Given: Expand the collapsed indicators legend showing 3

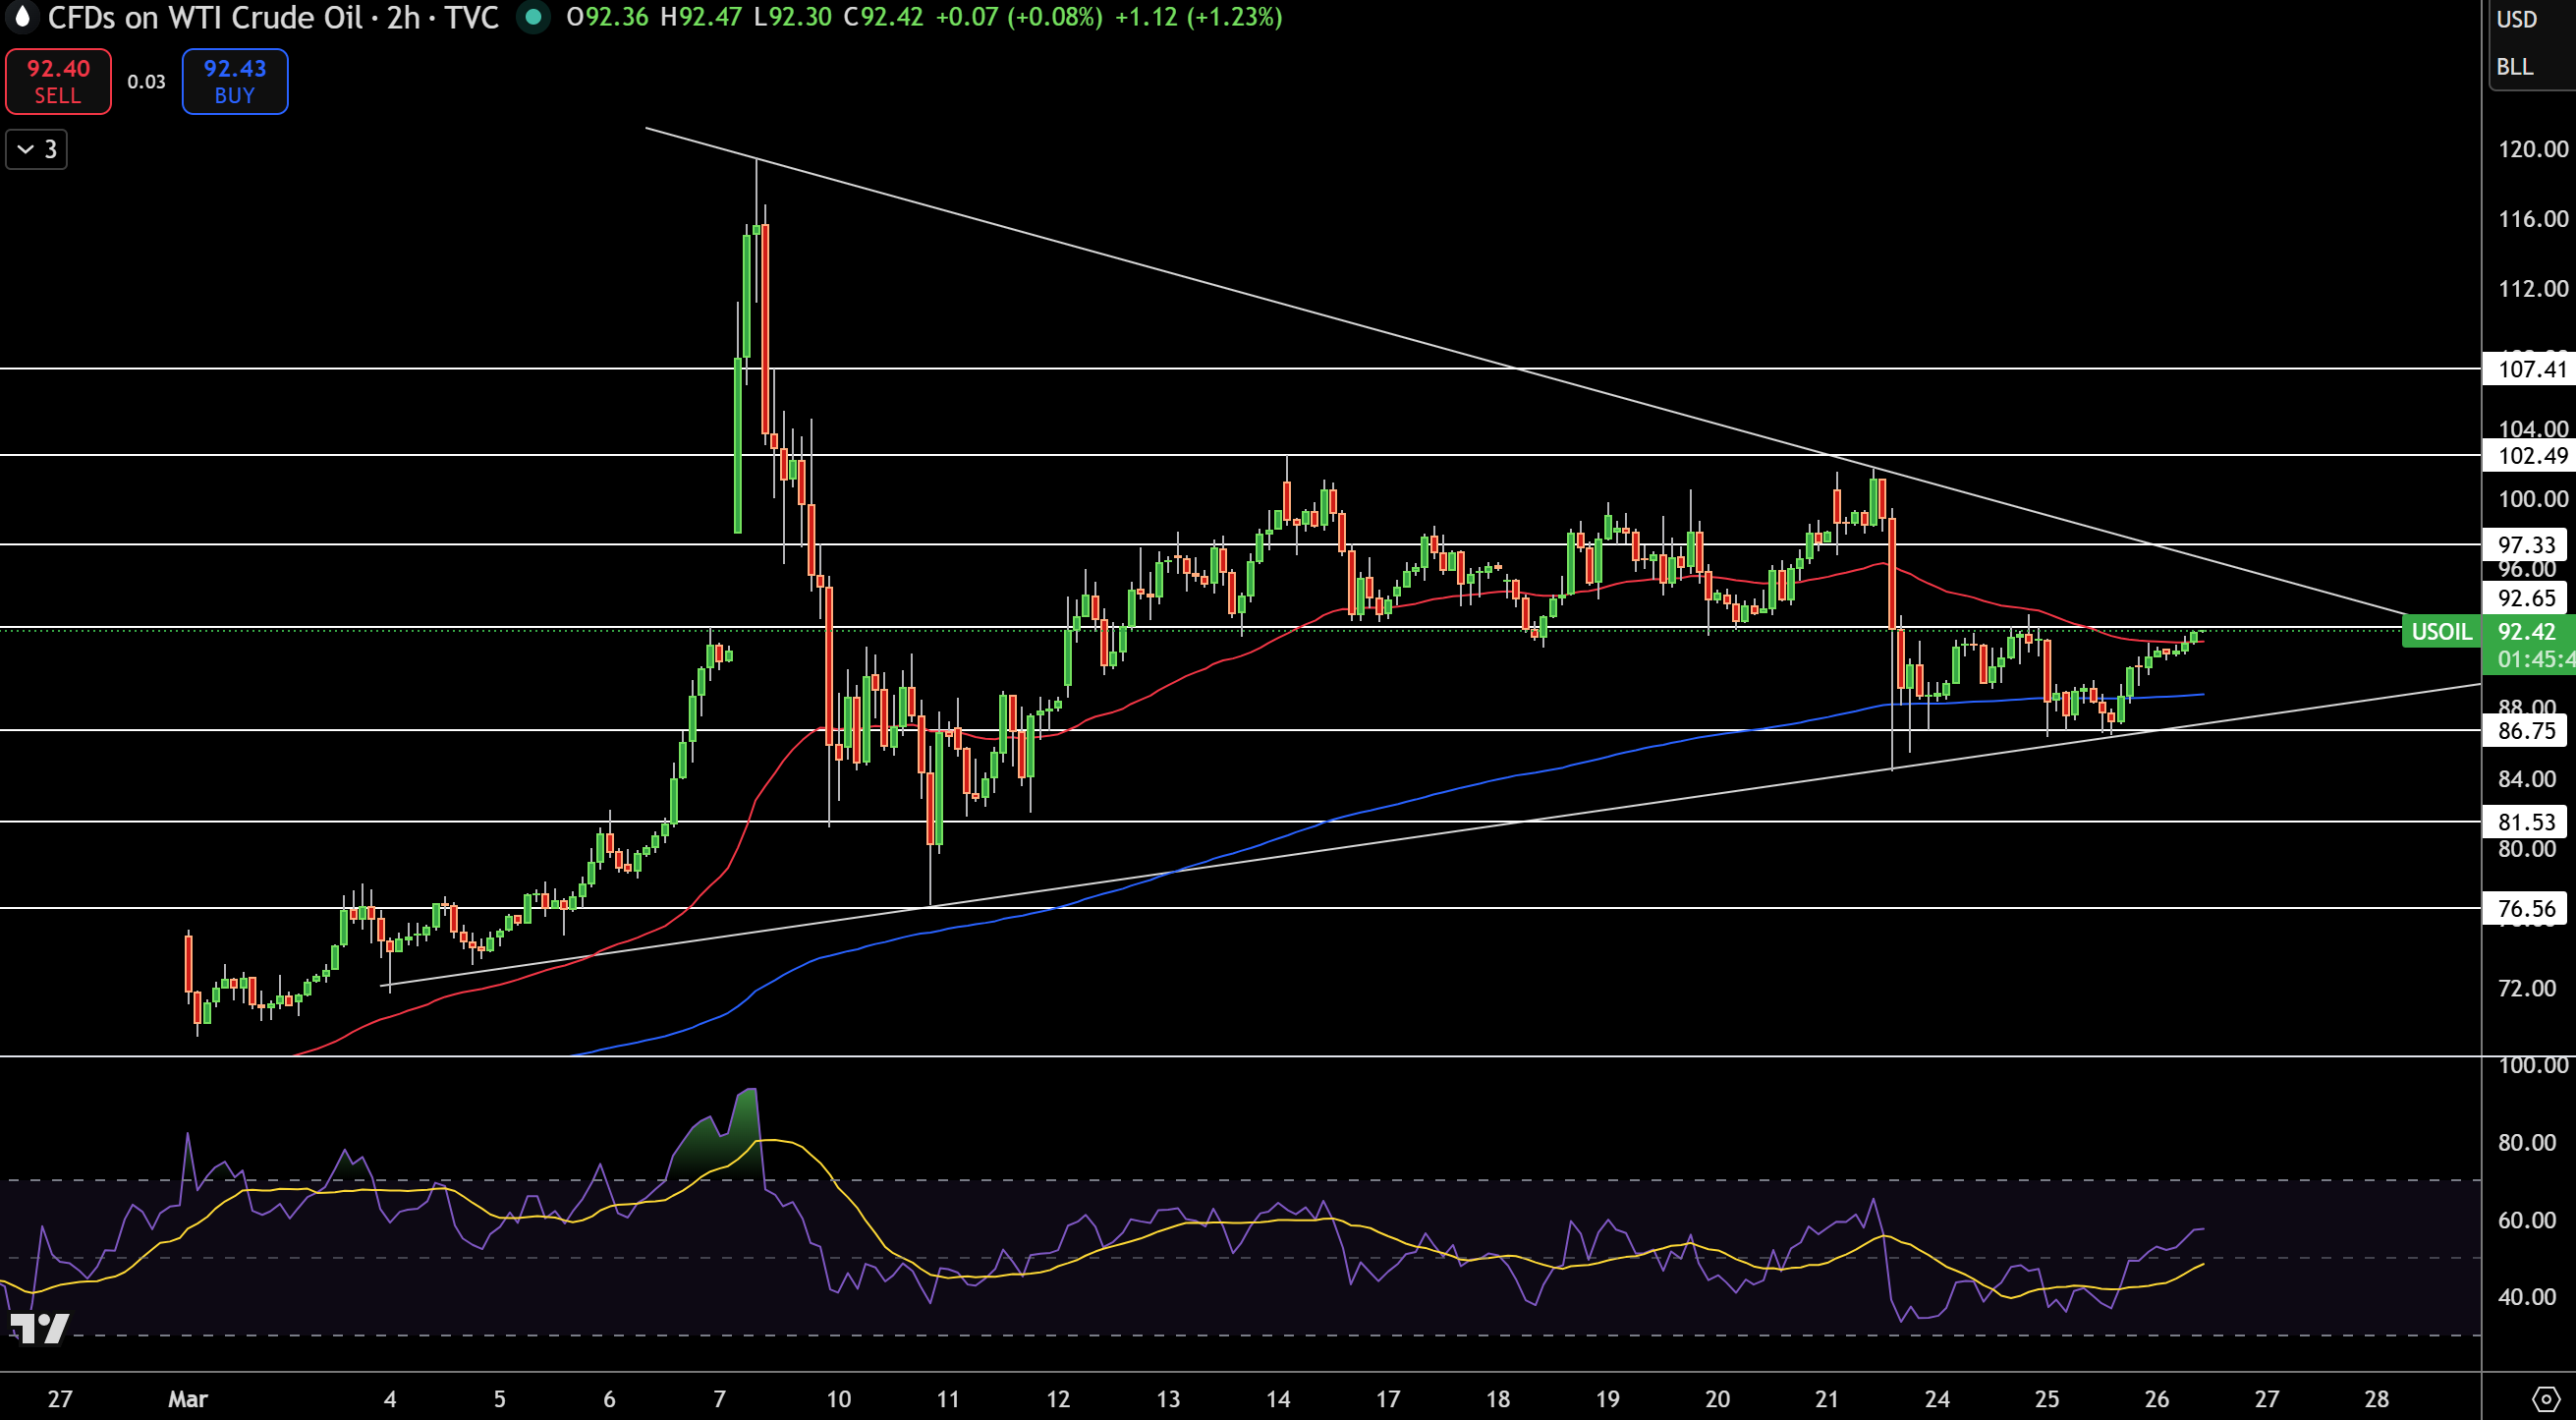Looking at the screenshot, I should point(37,149).
